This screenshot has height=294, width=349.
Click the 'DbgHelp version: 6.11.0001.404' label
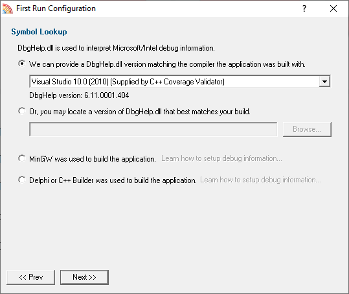click(x=79, y=95)
